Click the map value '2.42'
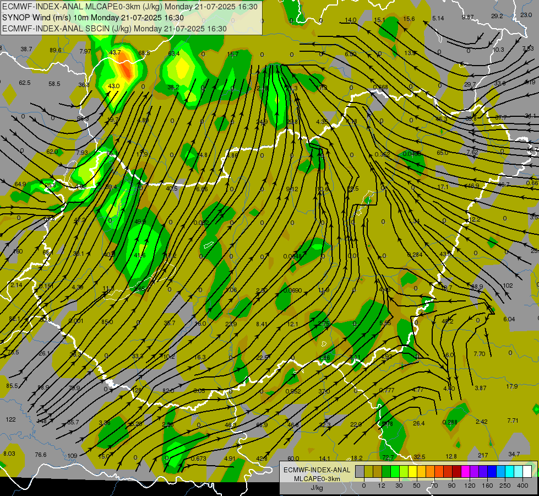The height and width of the screenshot is (496, 539). point(482,421)
